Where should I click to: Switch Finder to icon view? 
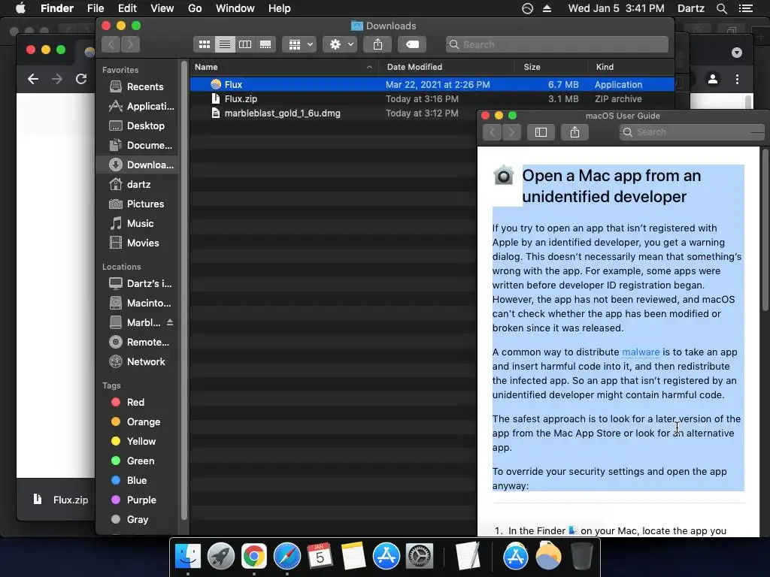coord(205,44)
